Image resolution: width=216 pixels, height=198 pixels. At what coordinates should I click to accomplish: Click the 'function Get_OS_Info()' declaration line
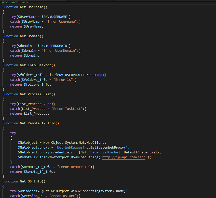[24, 181]
